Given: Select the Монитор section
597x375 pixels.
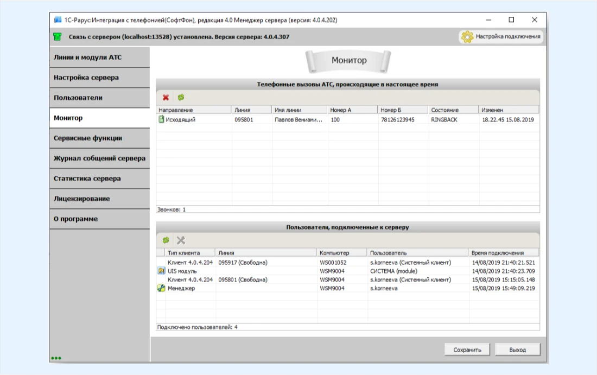Looking at the screenshot, I should coord(99,118).
